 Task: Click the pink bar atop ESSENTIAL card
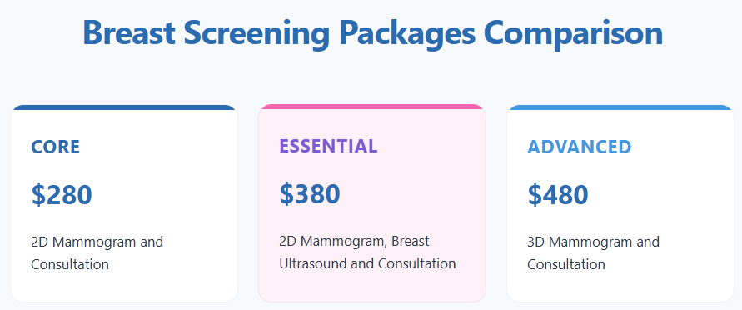coord(372,107)
